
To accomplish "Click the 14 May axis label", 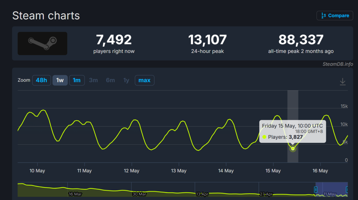I will (x=226, y=171).
